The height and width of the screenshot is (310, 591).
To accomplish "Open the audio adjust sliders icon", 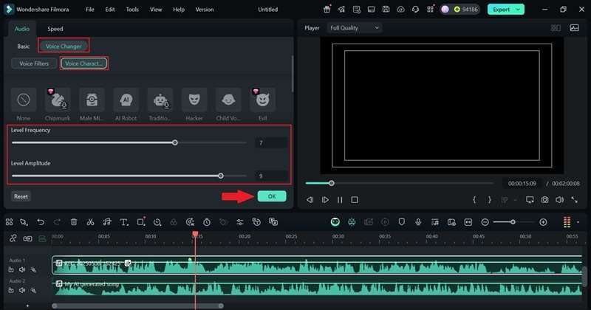I will 239,222.
